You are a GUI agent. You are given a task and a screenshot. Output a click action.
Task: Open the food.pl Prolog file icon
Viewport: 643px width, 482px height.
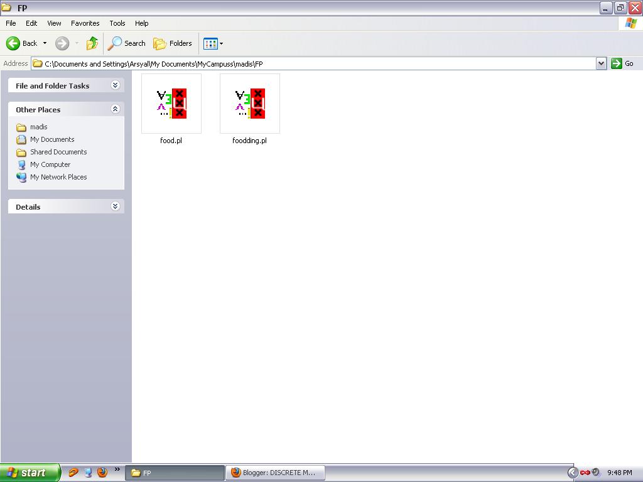171,104
